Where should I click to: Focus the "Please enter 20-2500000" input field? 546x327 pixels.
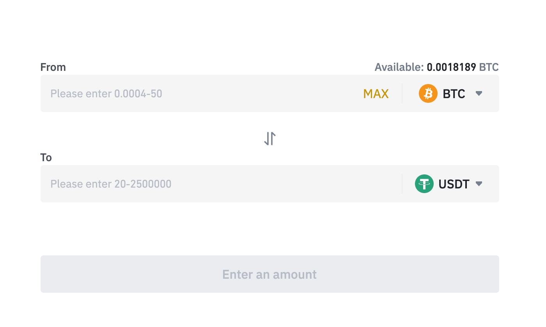tap(111, 184)
